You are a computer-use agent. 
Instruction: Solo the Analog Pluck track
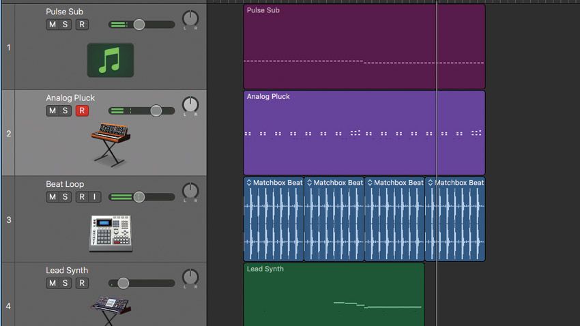[65, 110]
